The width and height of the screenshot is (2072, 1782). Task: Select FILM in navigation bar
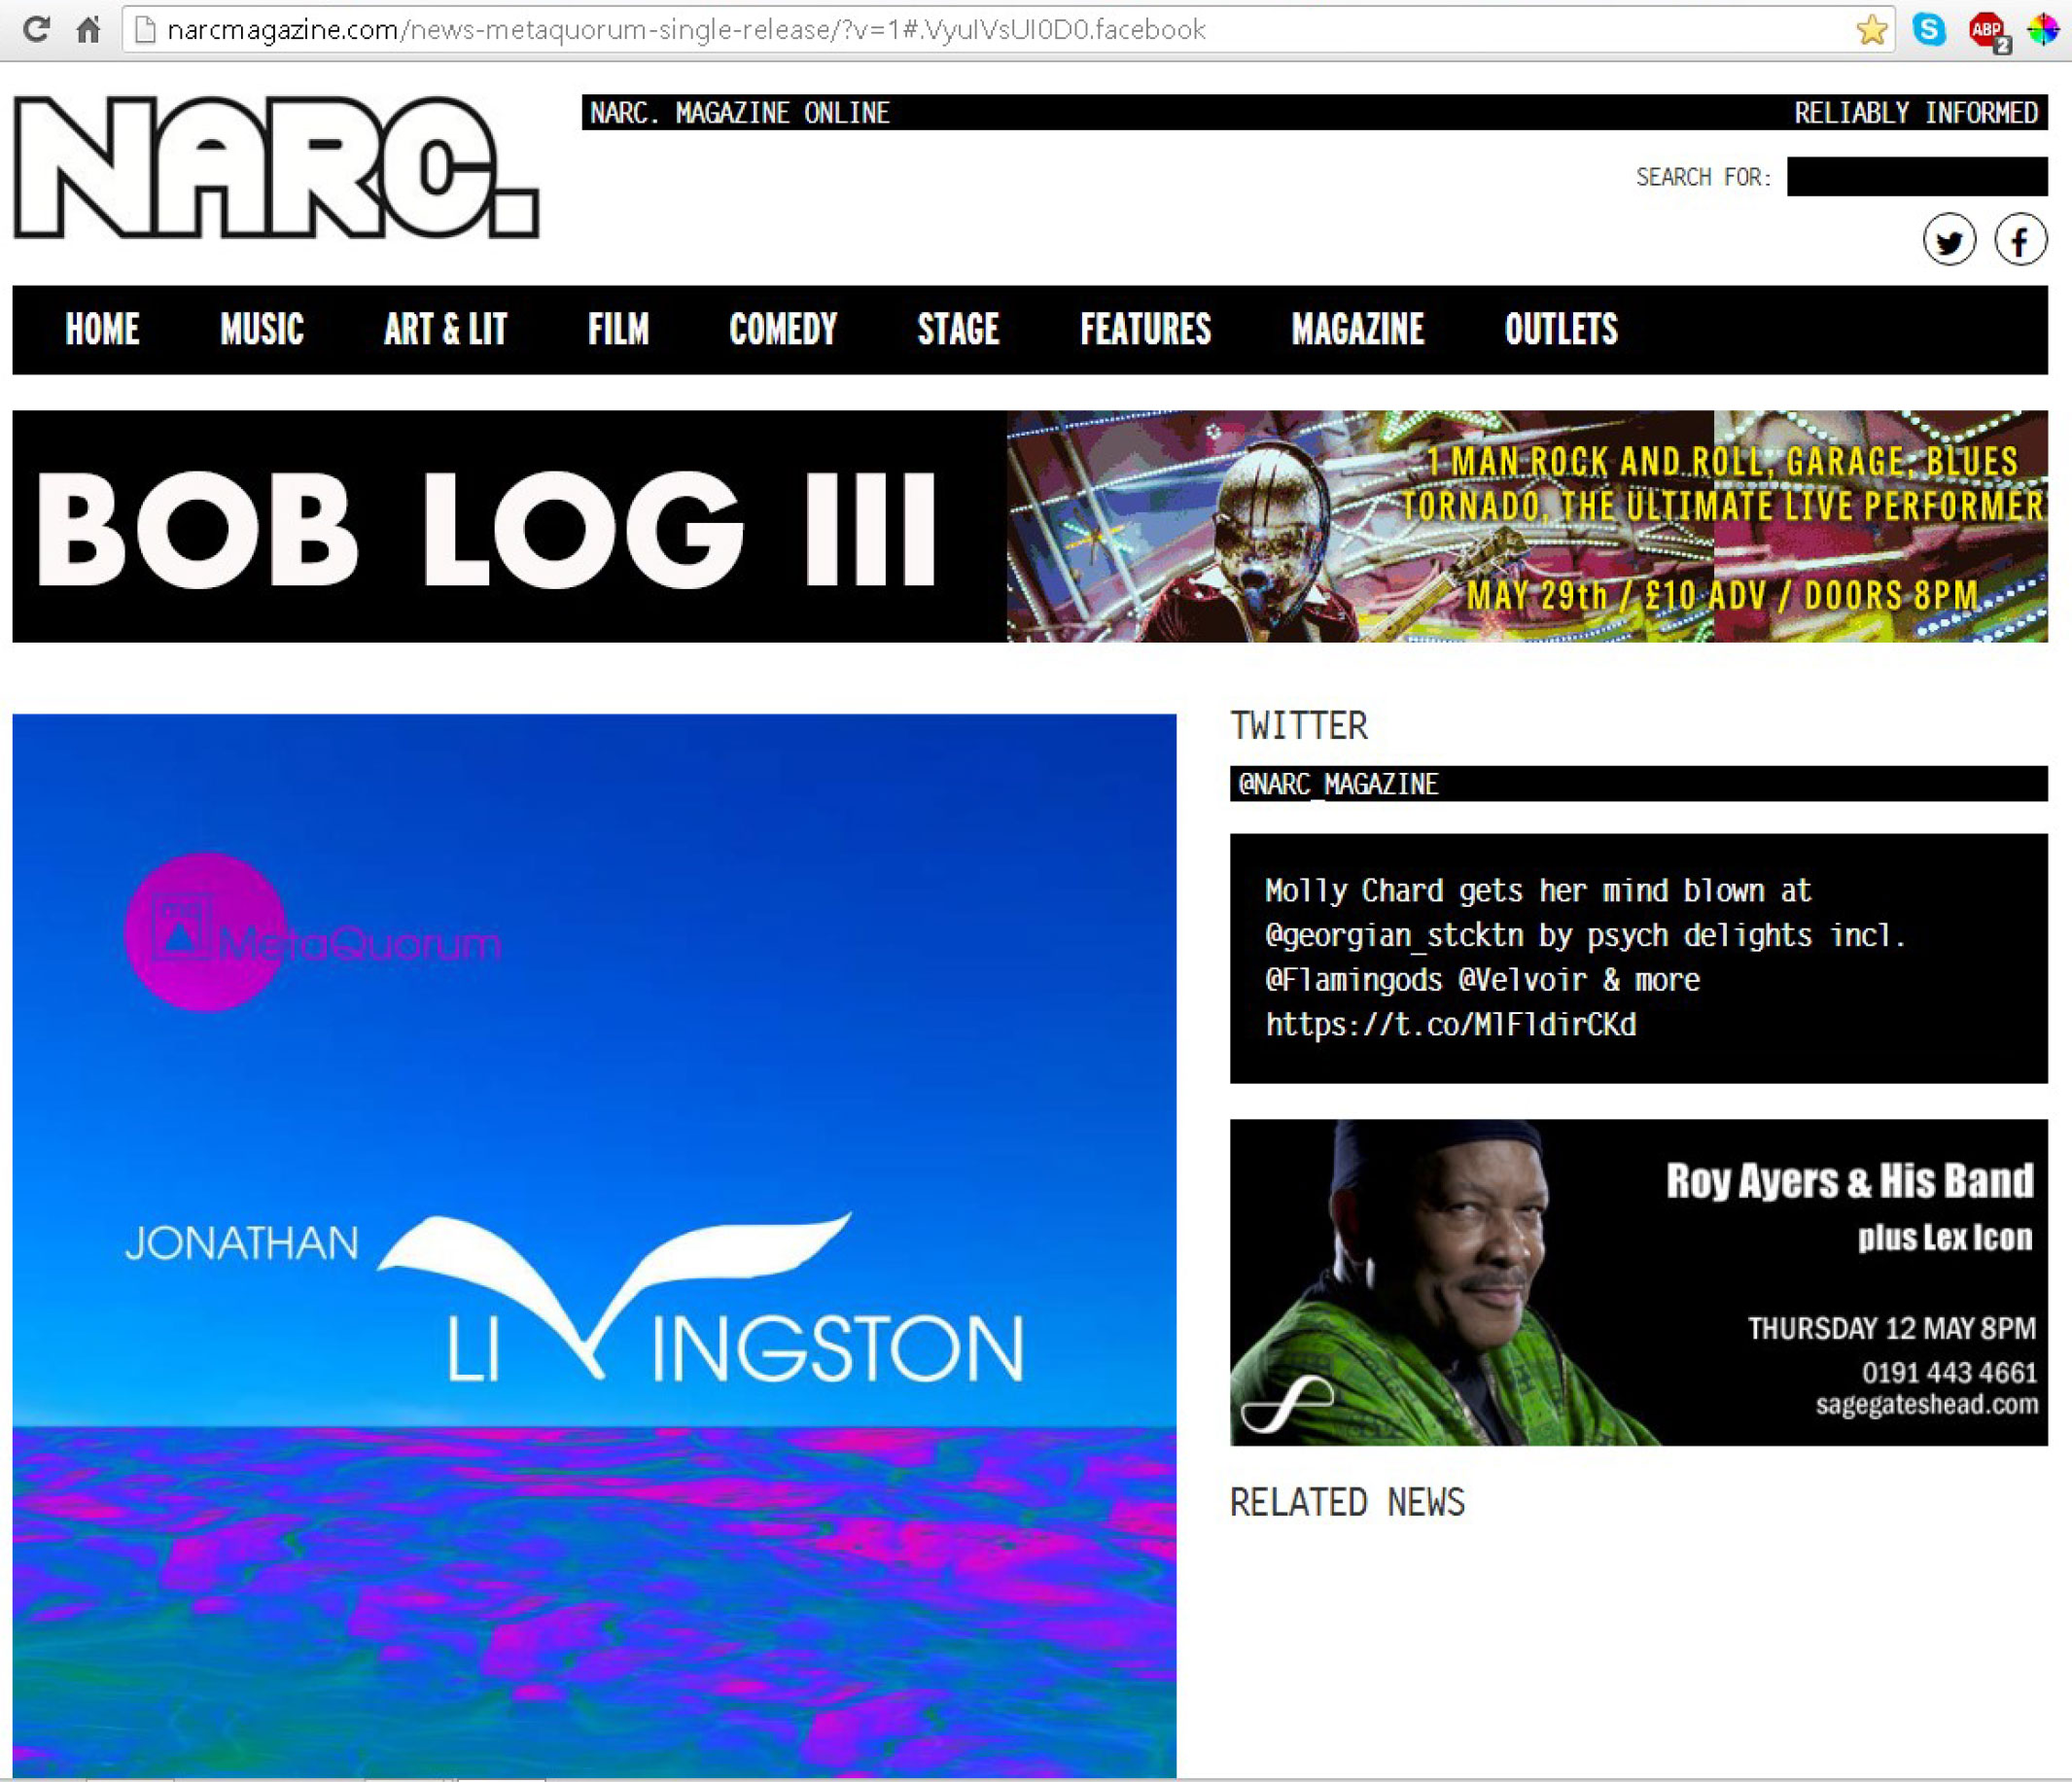click(x=618, y=329)
